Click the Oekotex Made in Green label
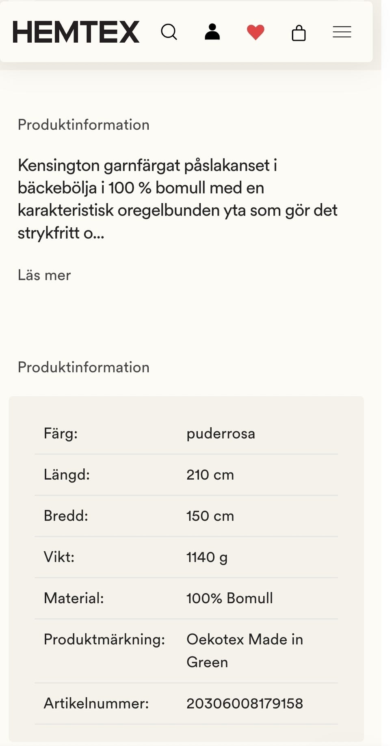Image resolution: width=390 pixels, height=746 pixels. coord(245,651)
